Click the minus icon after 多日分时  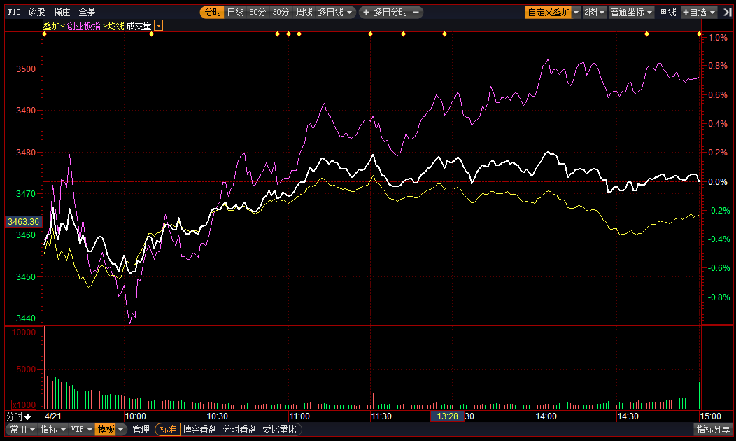pos(416,12)
